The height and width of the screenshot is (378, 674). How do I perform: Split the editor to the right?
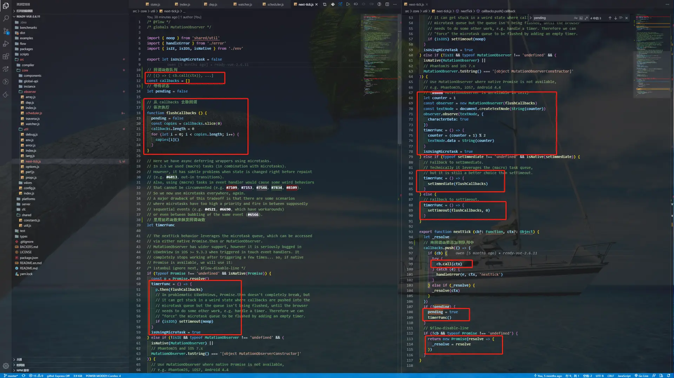tap(387, 4)
